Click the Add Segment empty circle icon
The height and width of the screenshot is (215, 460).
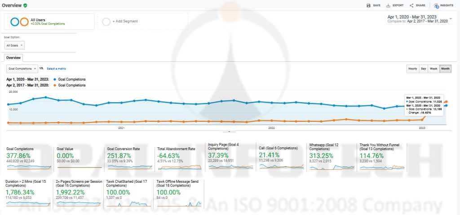click(106, 21)
